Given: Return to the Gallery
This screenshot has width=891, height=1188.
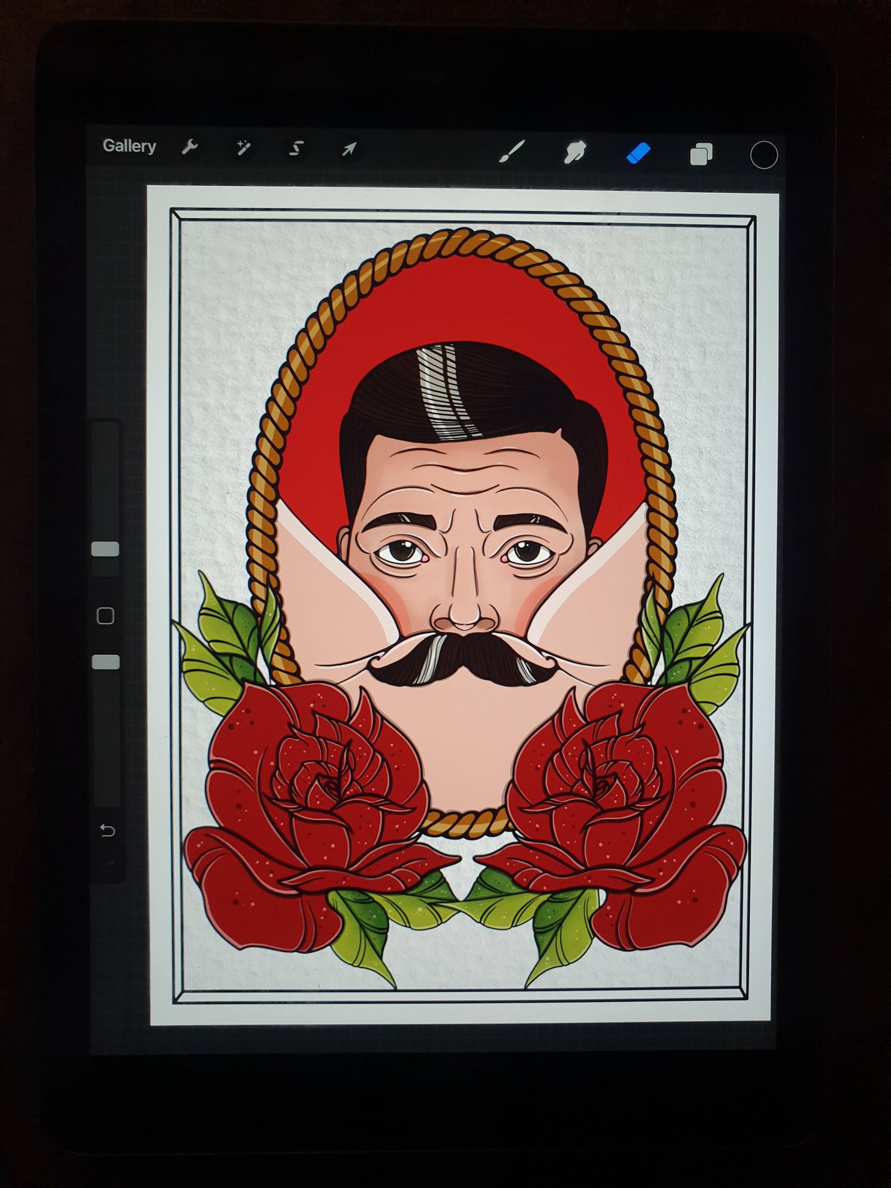Looking at the screenshot, I should point(129,146).
